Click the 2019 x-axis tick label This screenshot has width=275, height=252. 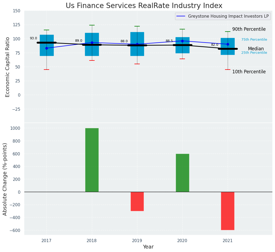point(137,241)
